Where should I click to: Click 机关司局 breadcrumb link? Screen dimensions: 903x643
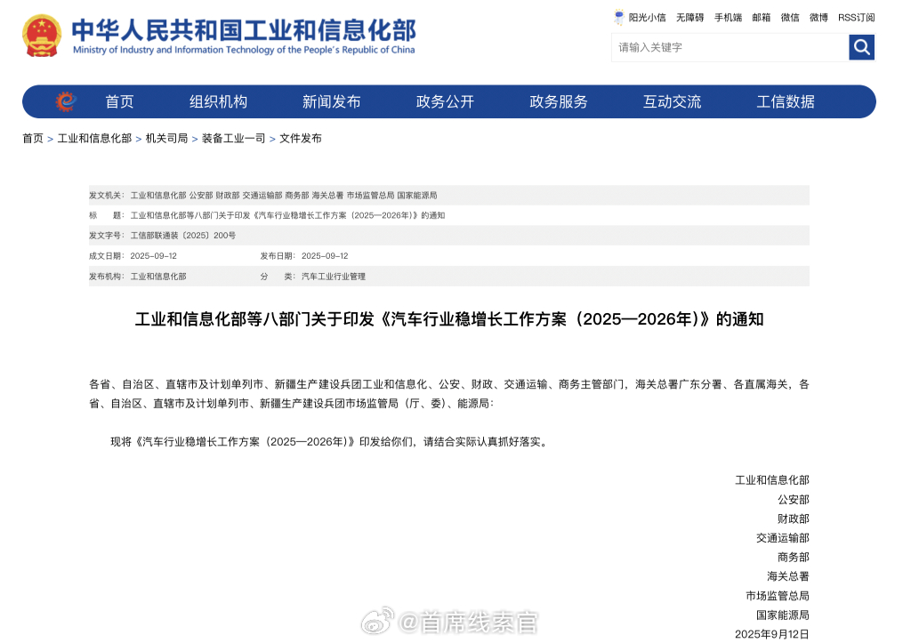coord(166,138)
